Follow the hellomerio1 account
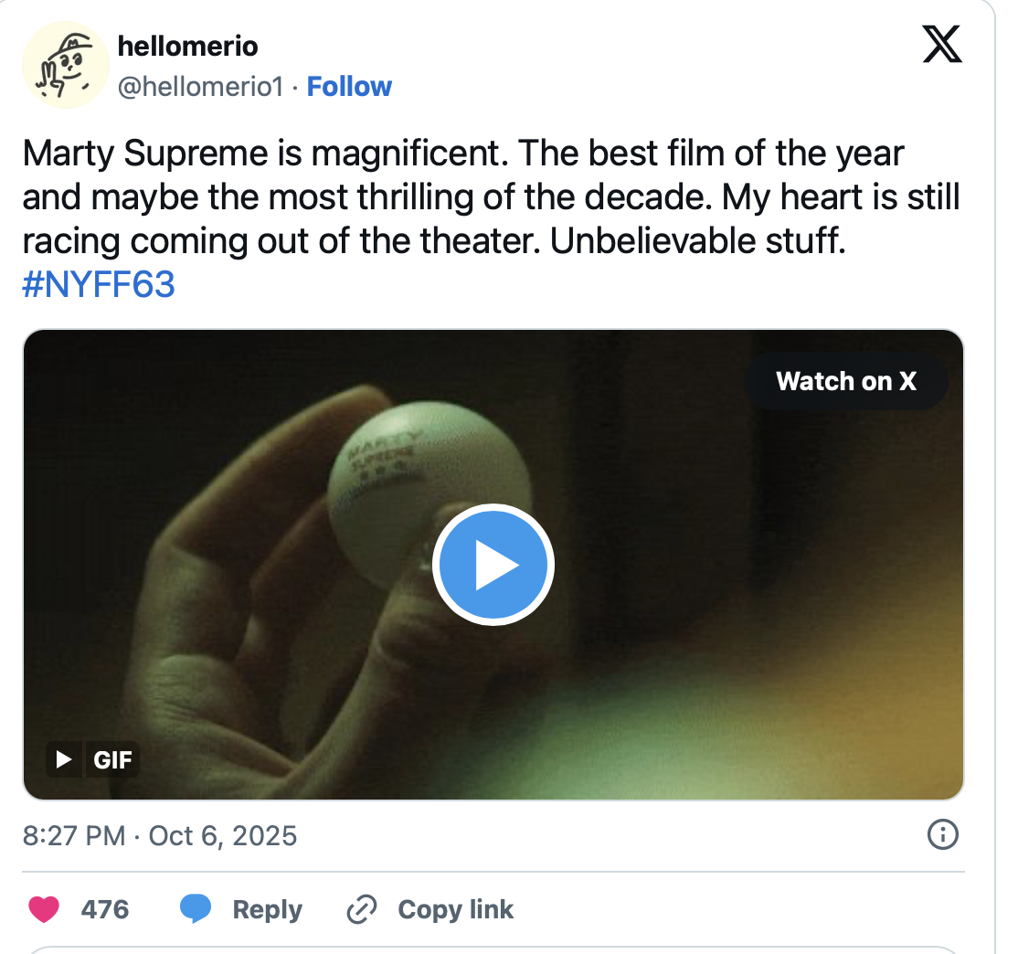The width and height of the screenshot is (1018, 954). click(349, 87)
